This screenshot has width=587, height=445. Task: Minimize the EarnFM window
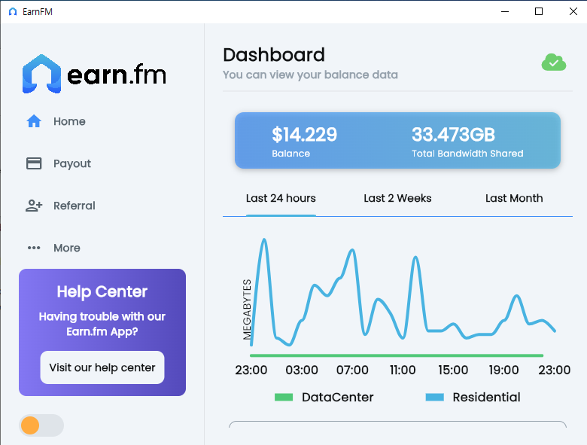[505, 11]
